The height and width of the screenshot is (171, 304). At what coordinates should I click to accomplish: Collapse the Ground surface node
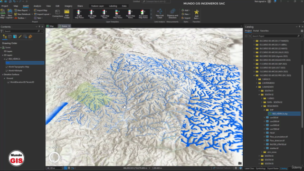(5, 78)
